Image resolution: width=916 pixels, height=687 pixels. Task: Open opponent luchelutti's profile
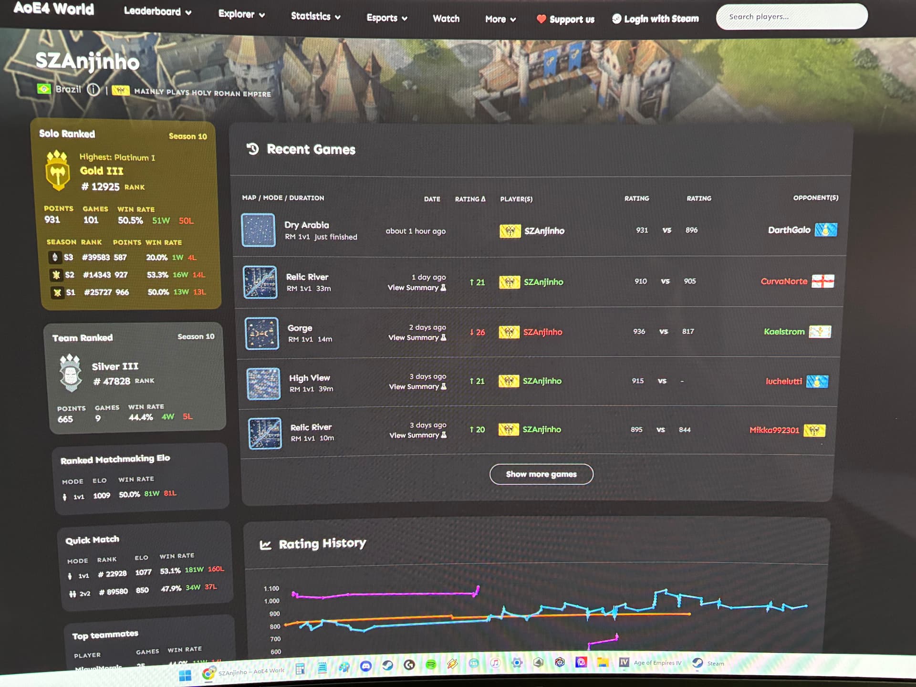[783, 381]
